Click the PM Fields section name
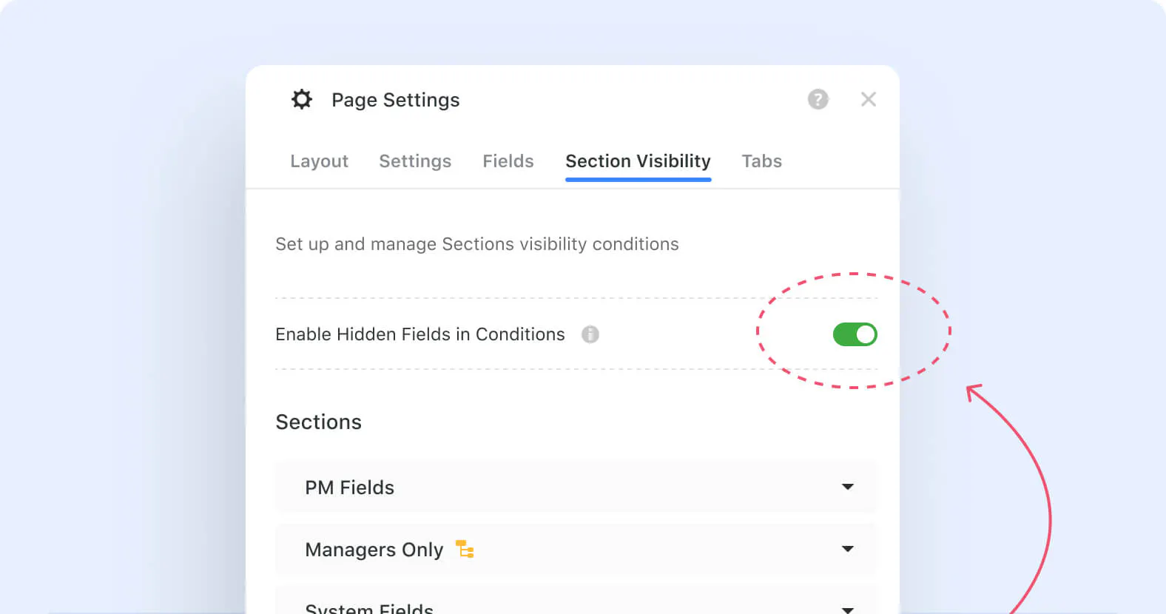 click(x=349, y=488)
